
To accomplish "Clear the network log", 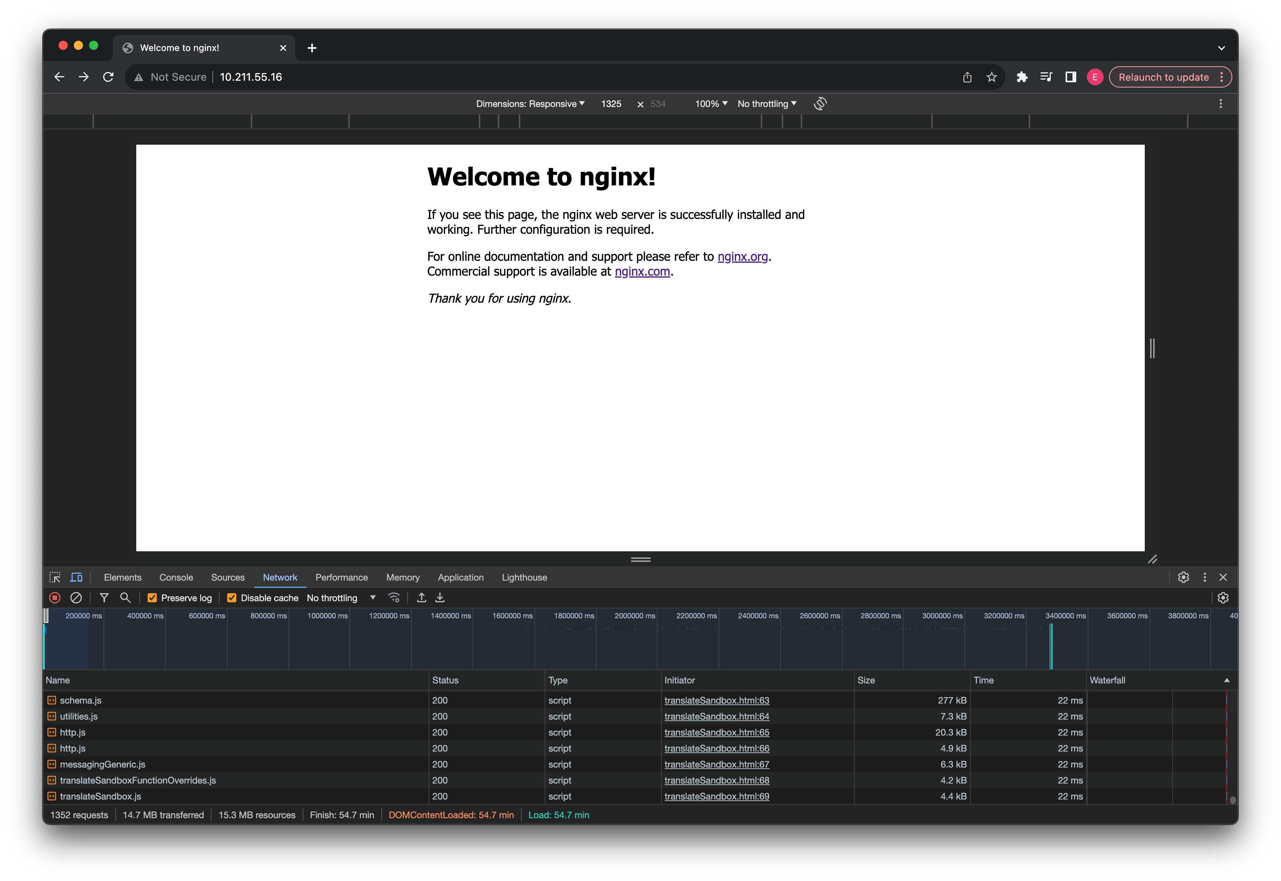I will click(x=76, y=598).
